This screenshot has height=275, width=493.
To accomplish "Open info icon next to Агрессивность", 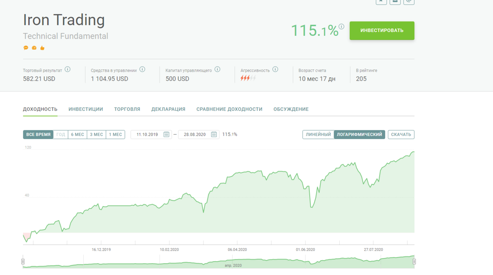I will [275, 70].
